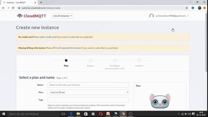208x117 pixels.
Task: Launch Microsoft Edge from taskbar
Action: [x=71, y=114]
